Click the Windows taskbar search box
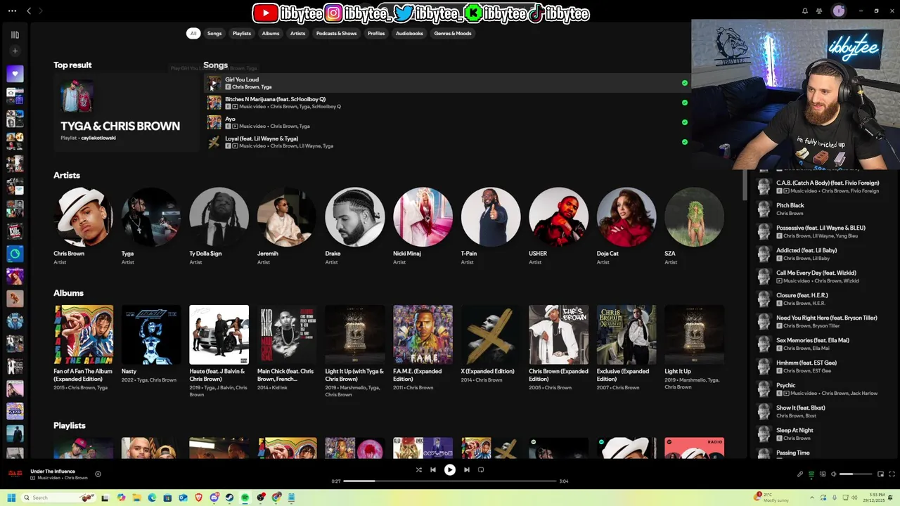This screenshot has height=506, width=900. (x=58, y=498)
